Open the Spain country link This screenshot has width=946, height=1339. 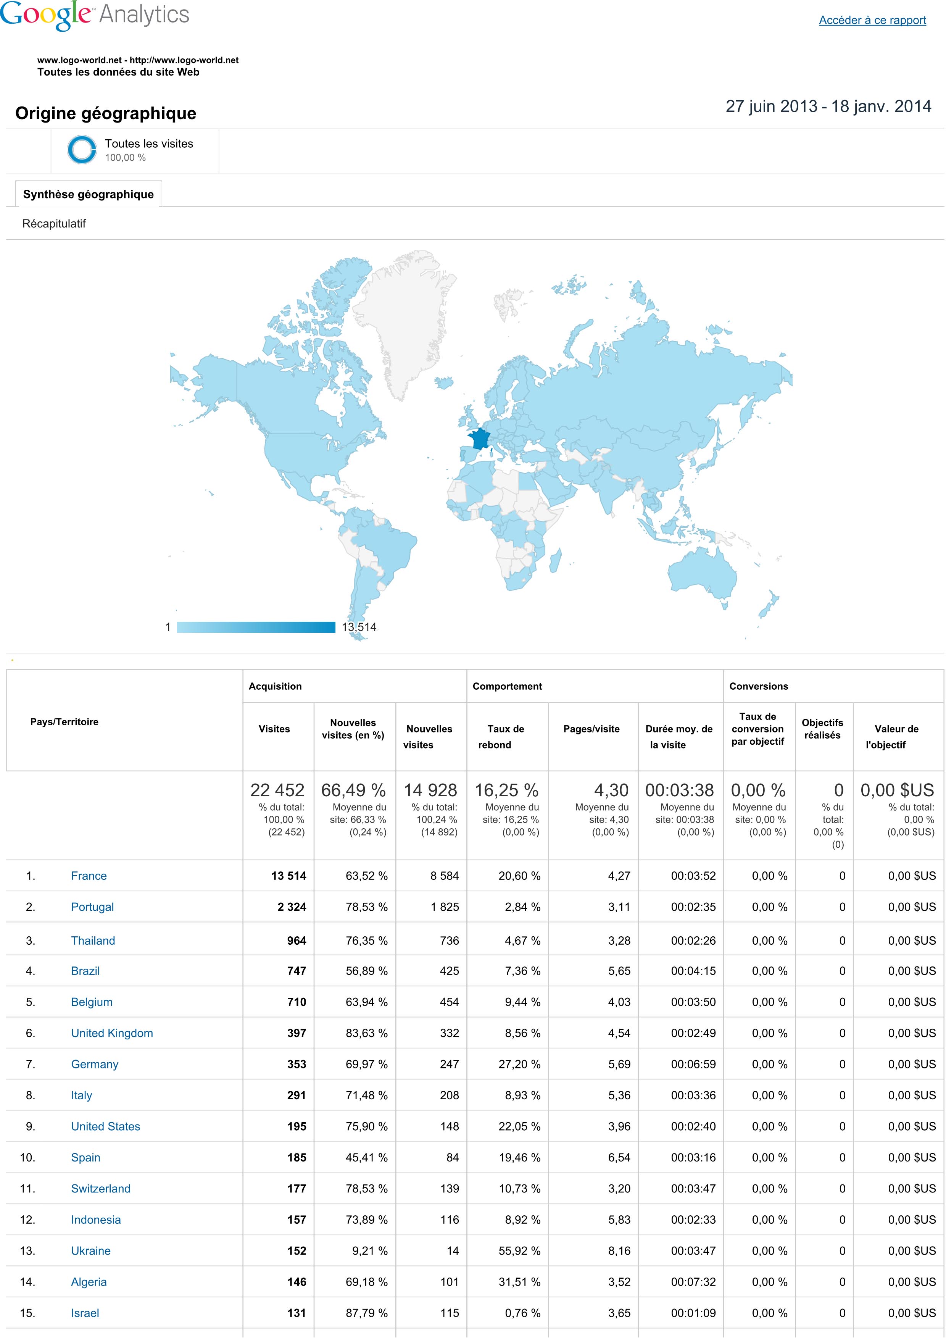pos(86,1158)
